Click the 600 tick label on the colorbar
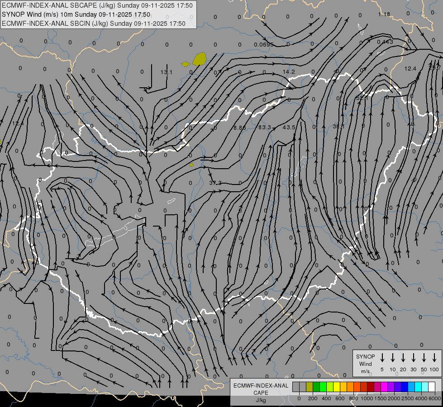The width and height of the screenshot is (443, 407). [x=340, y=398]
